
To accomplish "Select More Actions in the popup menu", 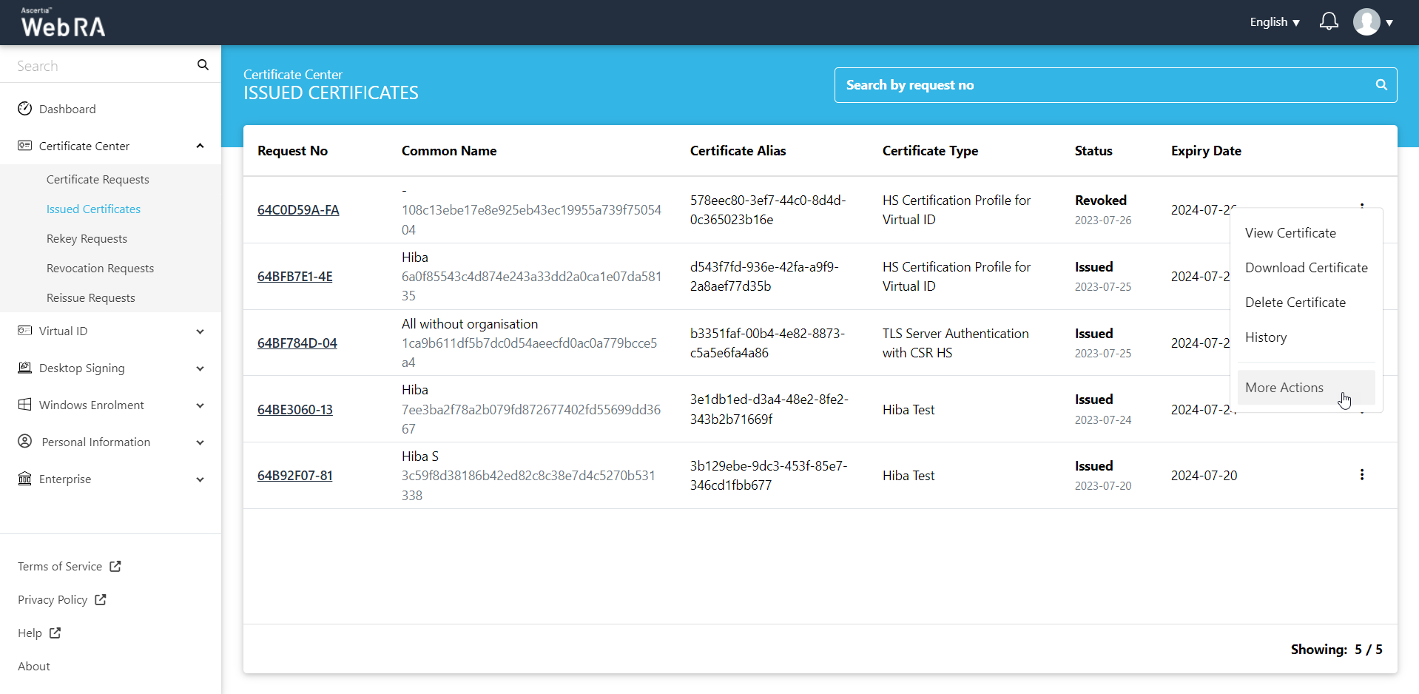I will point(1284,388).
